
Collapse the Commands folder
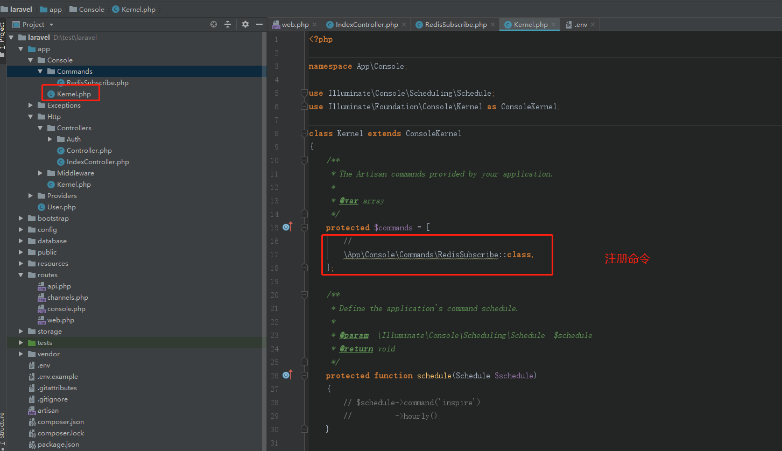click(40, 72)
